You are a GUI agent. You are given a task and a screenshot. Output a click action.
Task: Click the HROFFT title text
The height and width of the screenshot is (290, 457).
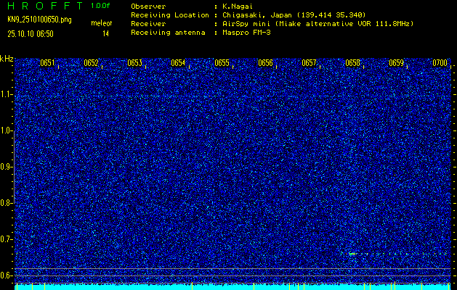point(44,6)
